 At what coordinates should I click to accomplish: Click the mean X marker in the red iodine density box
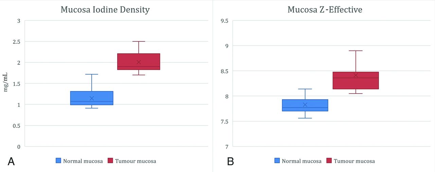click(x=139, y=62)
